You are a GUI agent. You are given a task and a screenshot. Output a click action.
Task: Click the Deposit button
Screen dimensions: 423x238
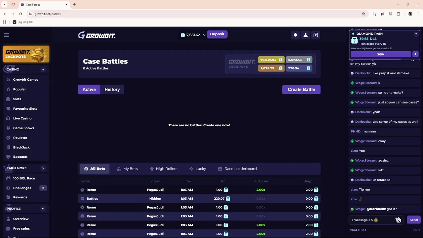click(x=217, y=34)
